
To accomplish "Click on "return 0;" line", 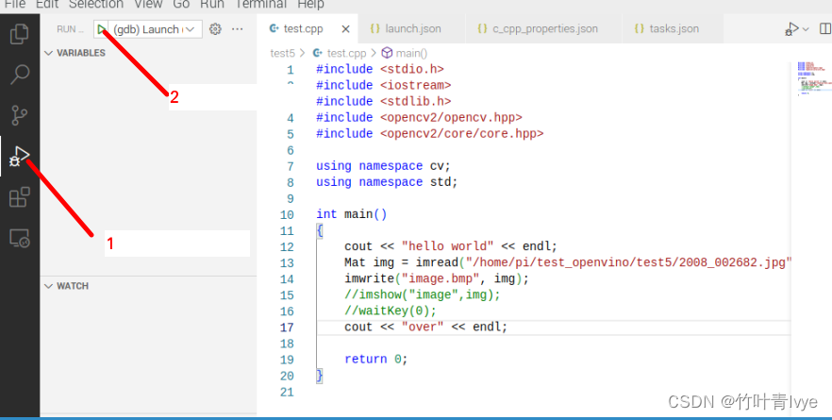I will (376, 359).
